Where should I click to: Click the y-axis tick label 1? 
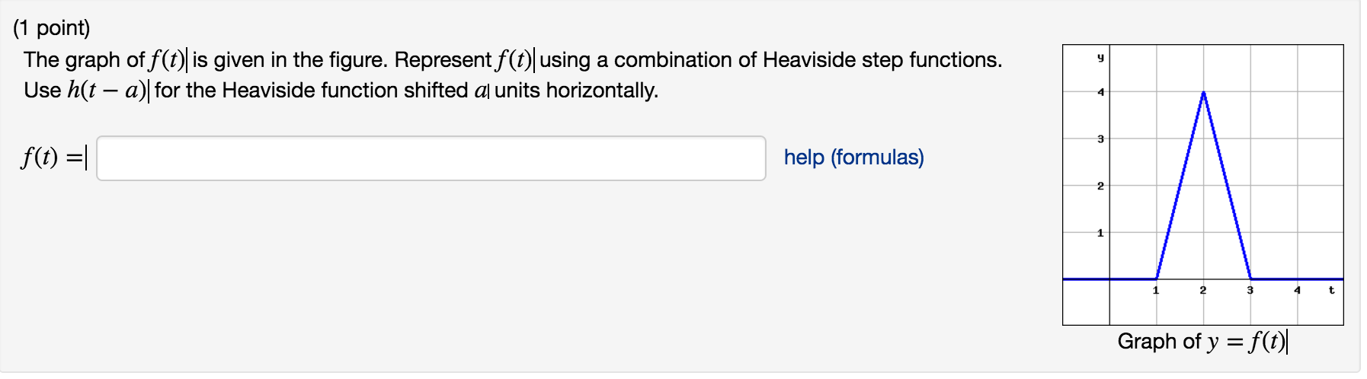coord(1100,233)
